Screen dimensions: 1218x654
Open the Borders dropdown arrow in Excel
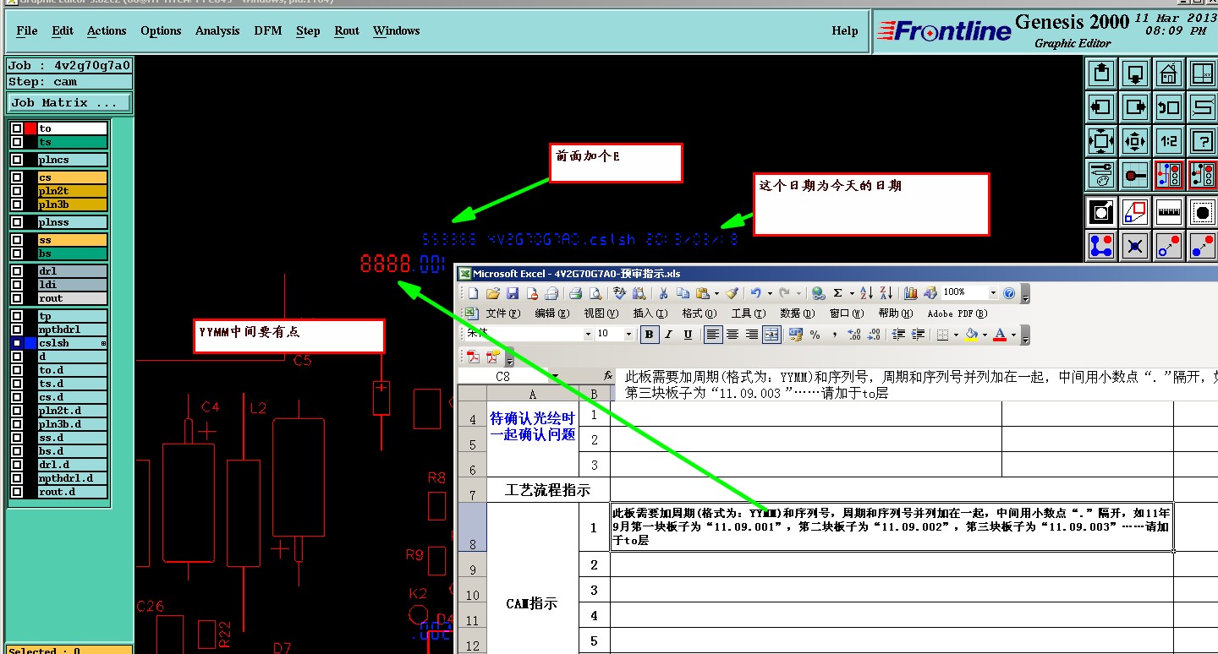tap(955, 335)
